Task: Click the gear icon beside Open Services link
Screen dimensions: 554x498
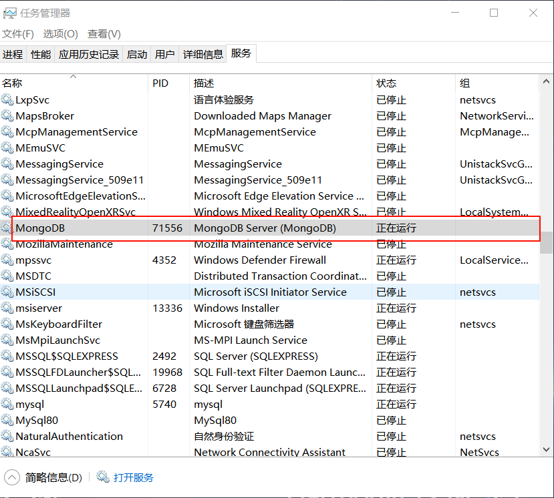Action: (x=103, y=477)
